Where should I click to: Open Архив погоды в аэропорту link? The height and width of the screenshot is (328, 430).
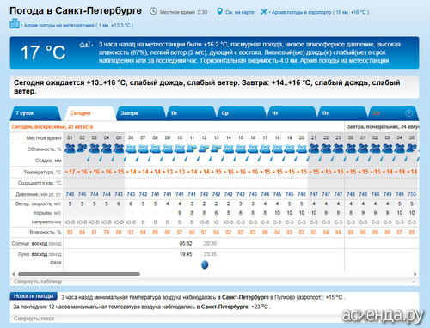pos(320,12)
